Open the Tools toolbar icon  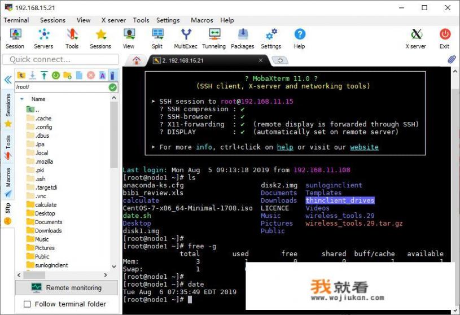(x=72, y=39)
